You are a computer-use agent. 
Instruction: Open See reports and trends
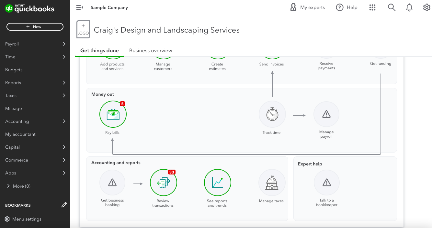coord(217,183)
